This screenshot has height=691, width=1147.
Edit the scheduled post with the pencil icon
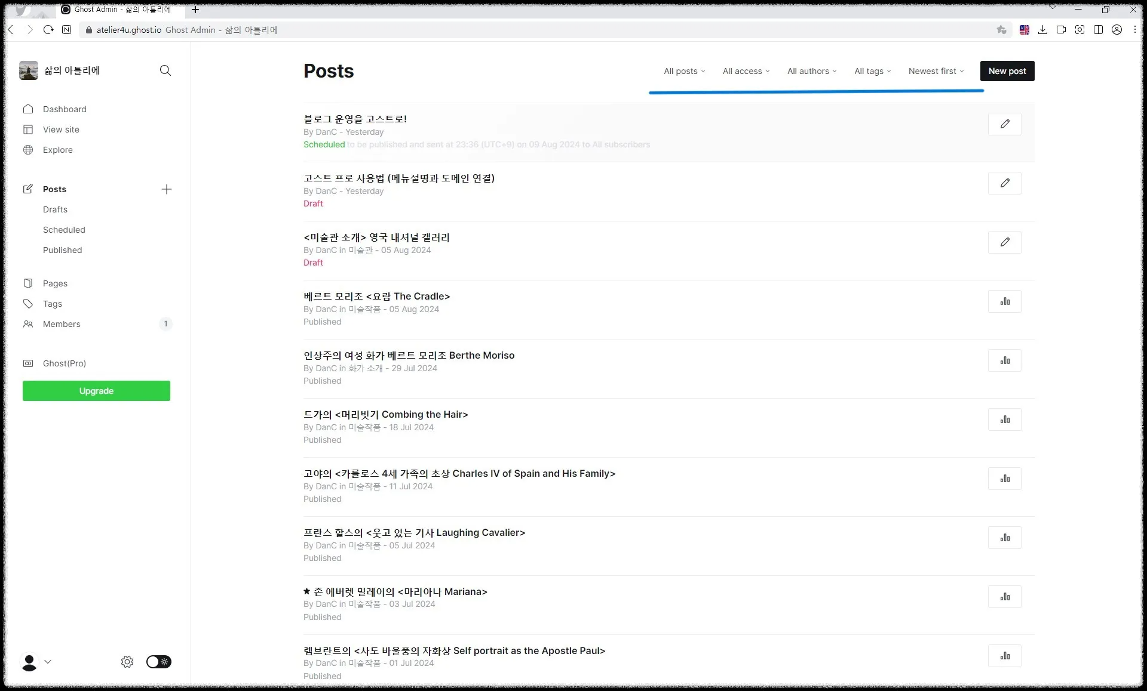1005,124
